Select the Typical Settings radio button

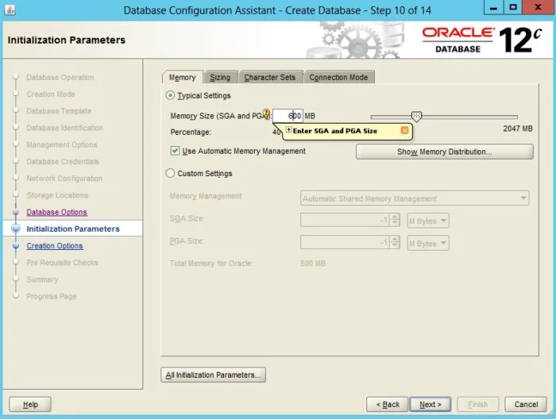coord(170,95)
